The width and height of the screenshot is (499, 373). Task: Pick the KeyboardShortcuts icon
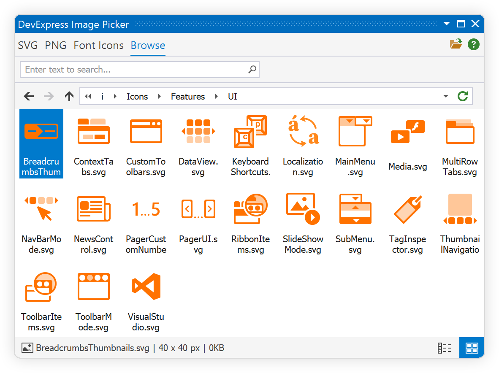(250, 132)
